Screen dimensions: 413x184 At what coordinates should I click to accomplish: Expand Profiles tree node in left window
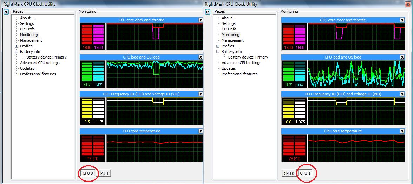(16, 46)
